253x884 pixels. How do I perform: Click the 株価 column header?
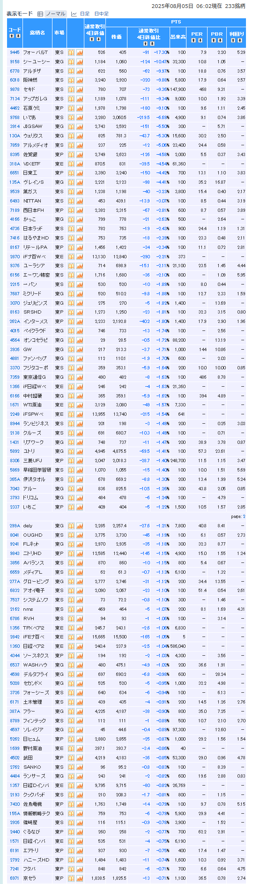tap(116, 37)
